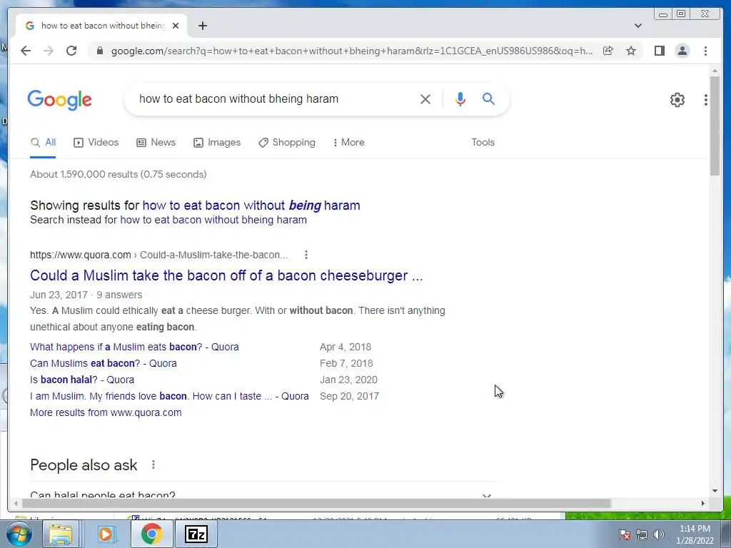
Task: Switch to Shopping results tab
Action: (x=287, y=143)
